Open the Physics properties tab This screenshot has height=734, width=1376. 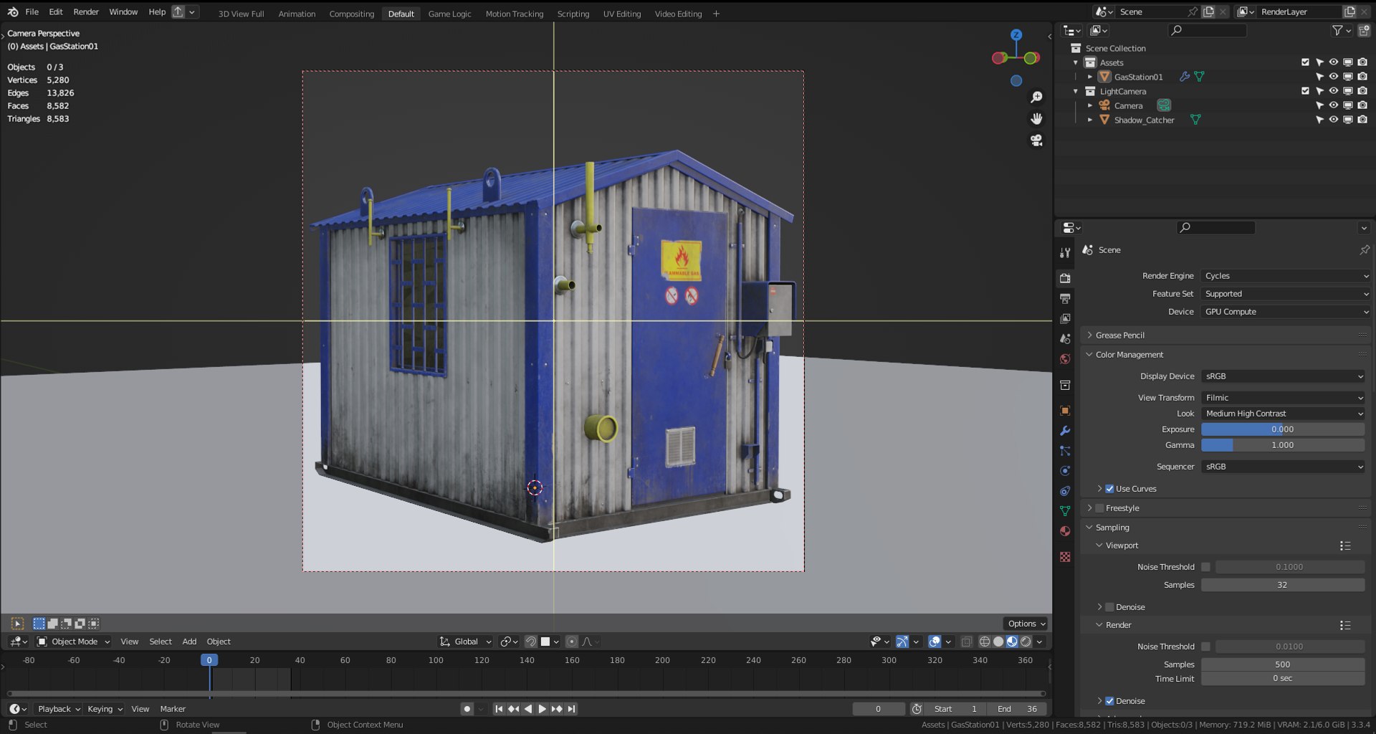pos(1065,471)
